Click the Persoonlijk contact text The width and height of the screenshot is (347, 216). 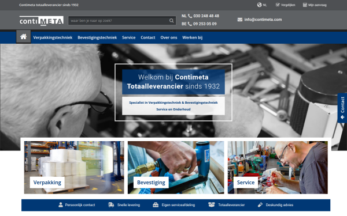pyautogui.click(x=80, y=205)
